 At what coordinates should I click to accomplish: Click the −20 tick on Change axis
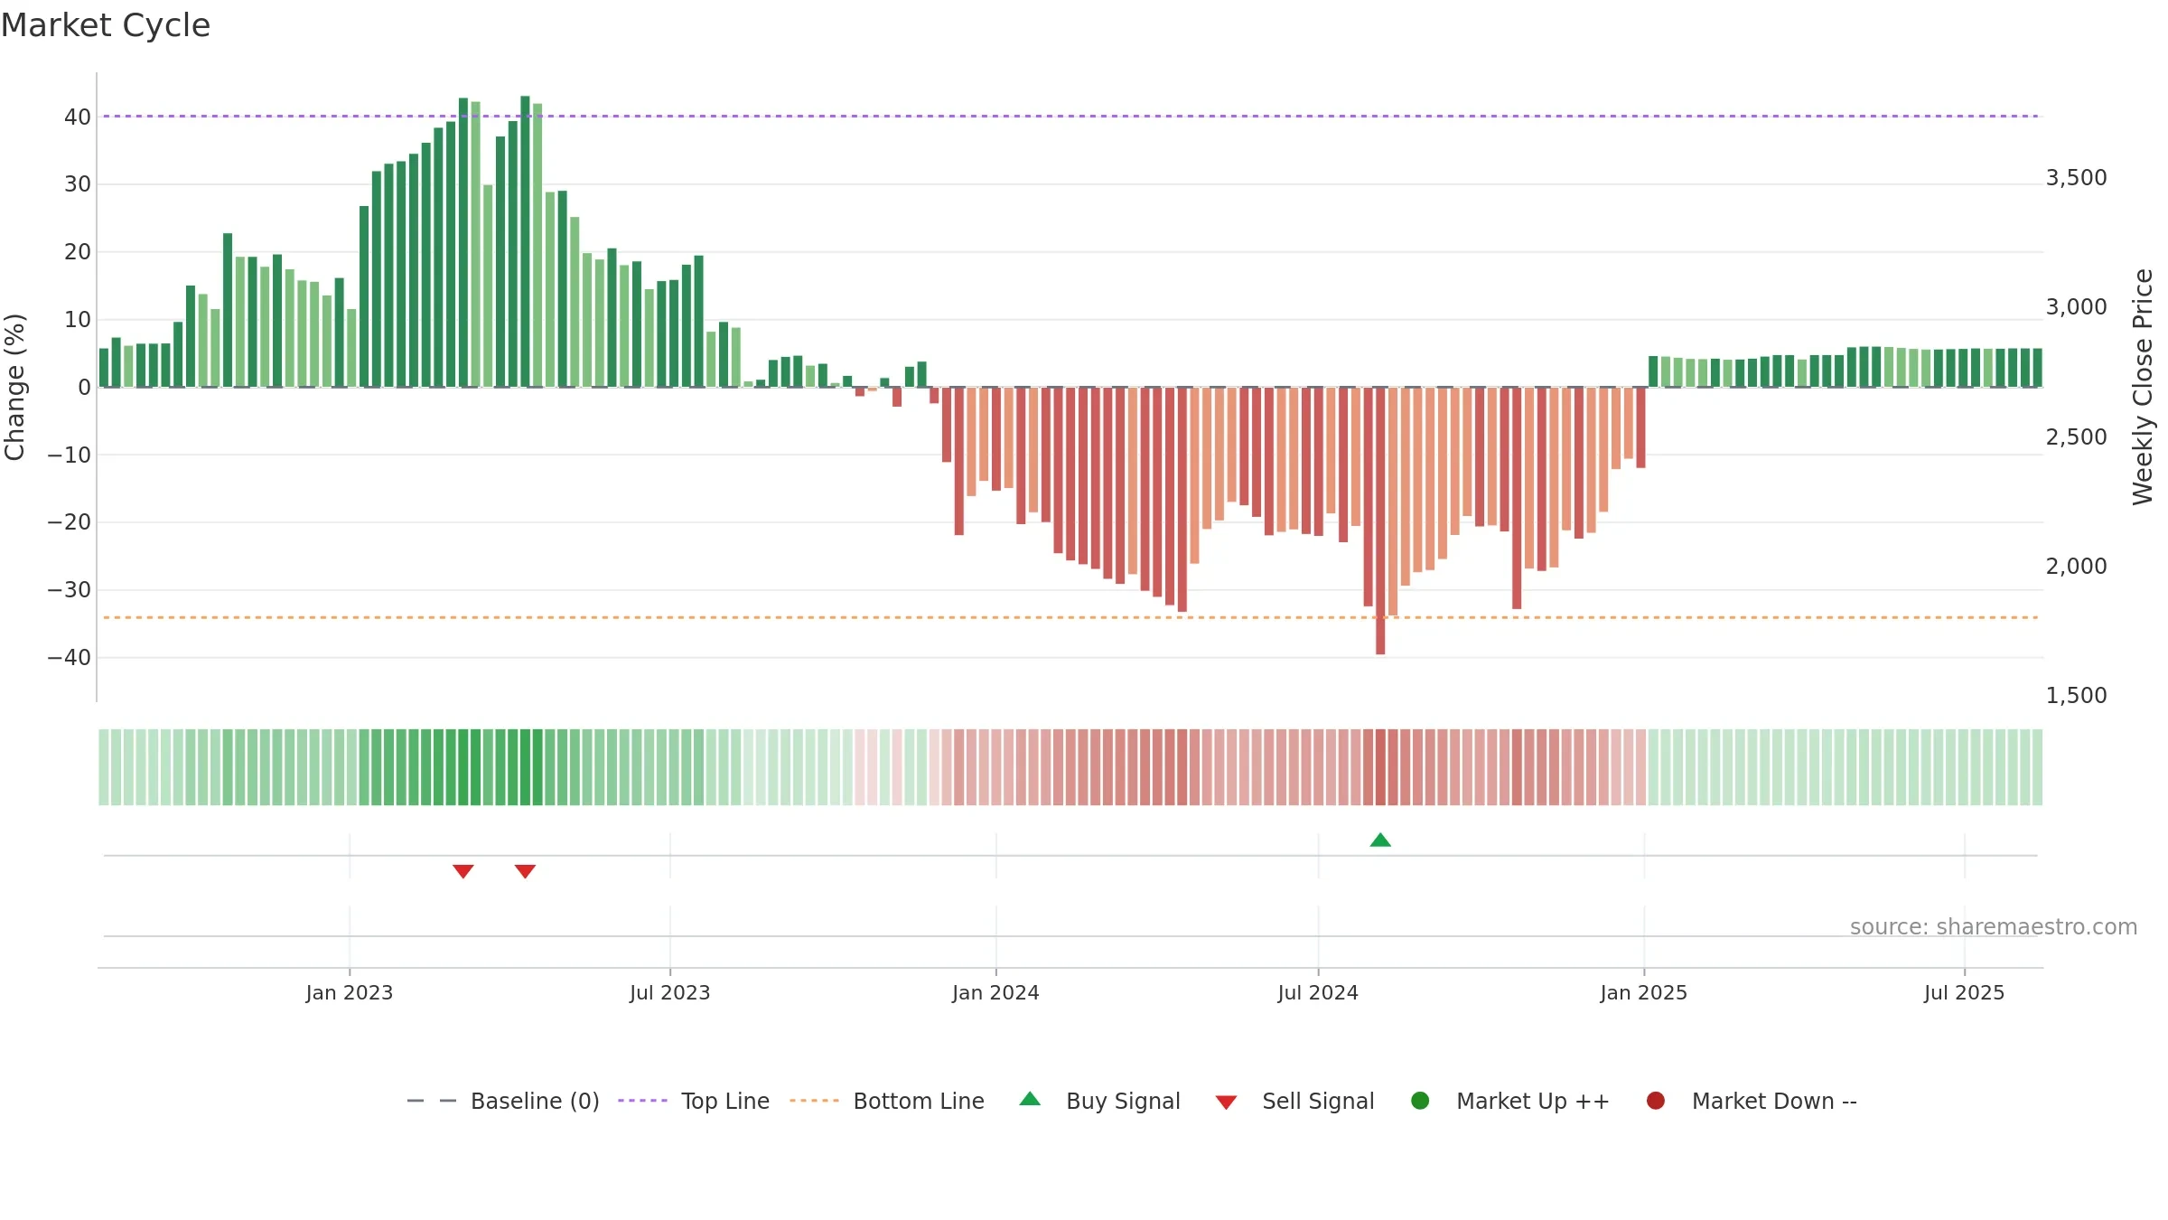pyautogui.click(x=70, y=522)
